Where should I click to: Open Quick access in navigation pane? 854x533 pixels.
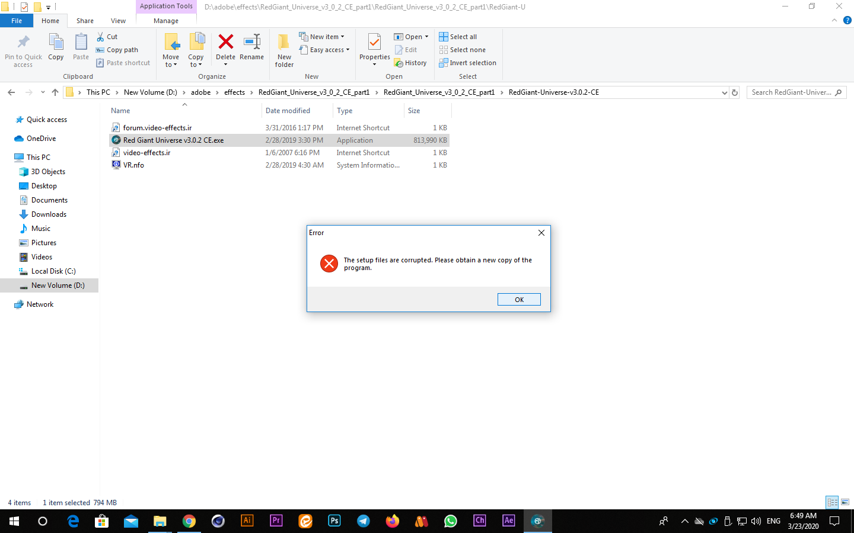pos(47,120)
